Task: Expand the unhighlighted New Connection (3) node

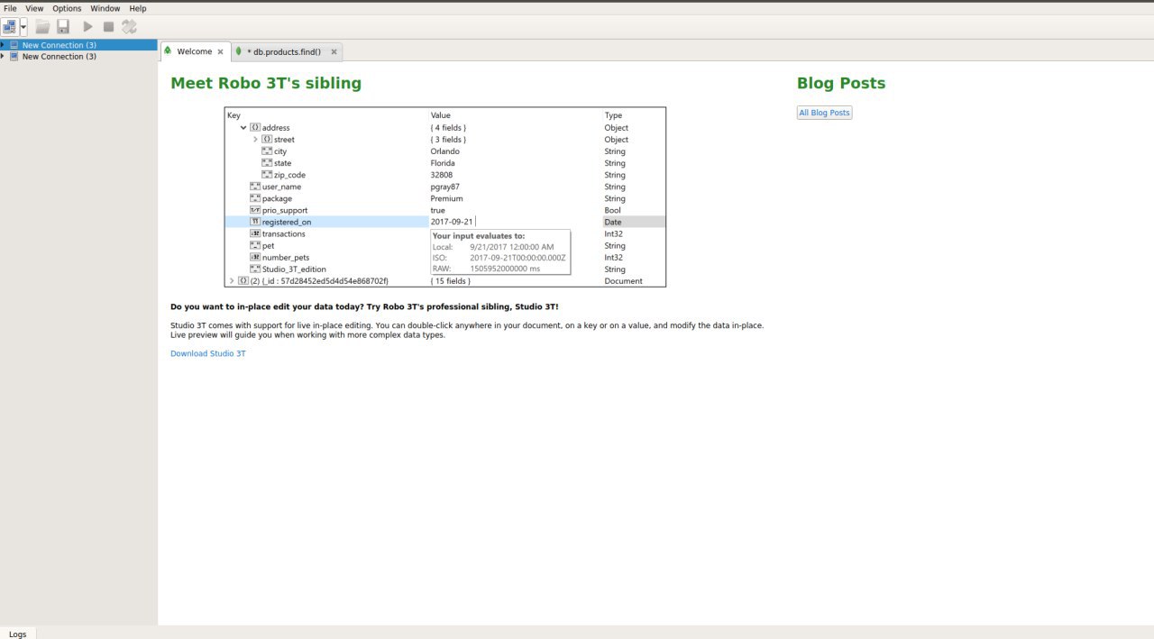Action: tap(3, 57)
